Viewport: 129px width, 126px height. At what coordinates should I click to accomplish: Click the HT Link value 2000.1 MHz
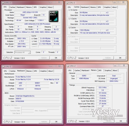[21, 47]
